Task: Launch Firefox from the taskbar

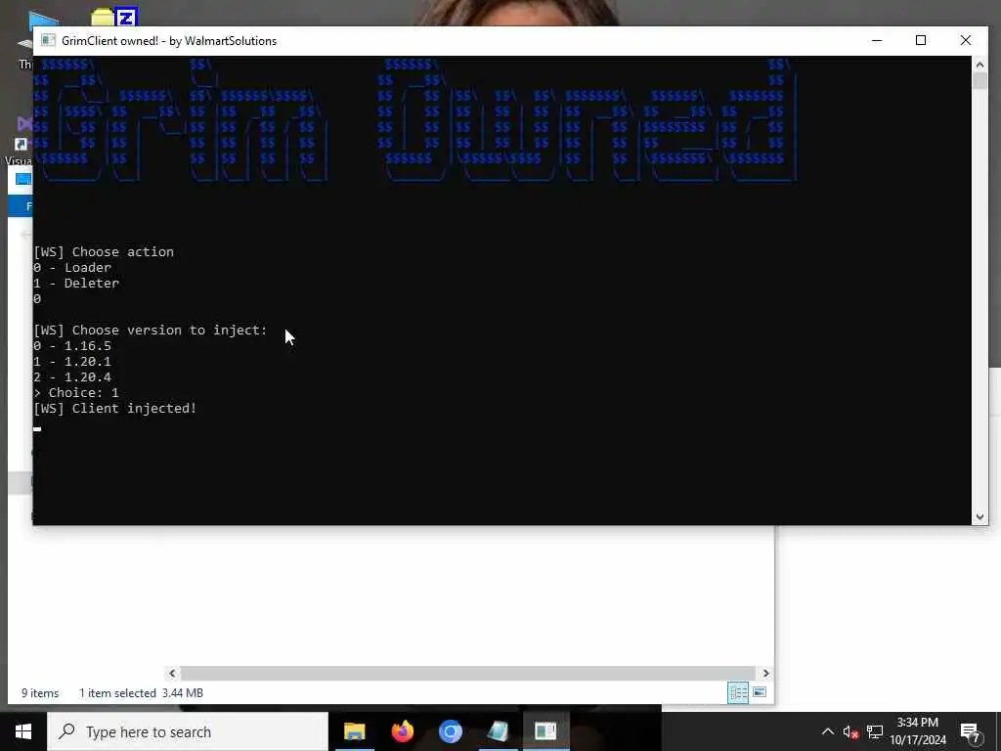Action: 402,731
